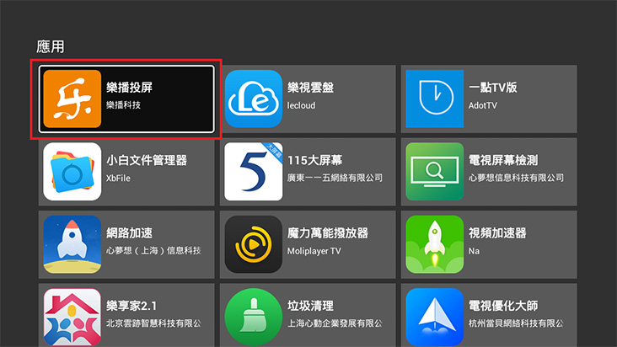The height and width of the screenshot is (347, 617).
Task: Select the 垃圾清理 green broom icon
Action: tap(254, 317)
